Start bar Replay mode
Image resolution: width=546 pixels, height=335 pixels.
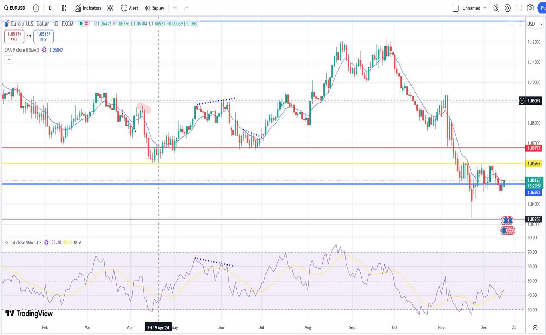pos(154,8)
